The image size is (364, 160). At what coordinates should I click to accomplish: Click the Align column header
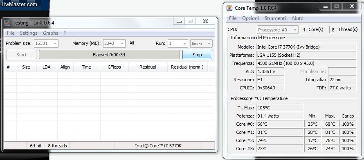[65, 67]
